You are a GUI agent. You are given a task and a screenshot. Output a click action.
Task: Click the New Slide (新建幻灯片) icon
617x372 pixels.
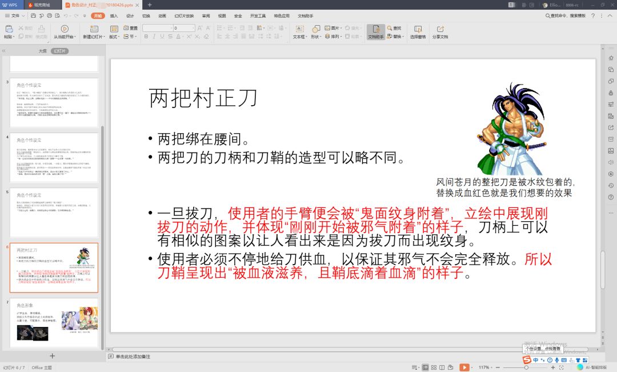pyautogui.click(x=94, y=29)
